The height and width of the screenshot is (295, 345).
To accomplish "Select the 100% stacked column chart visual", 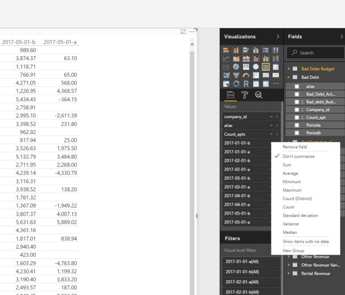I will pyautogui.click(x=275, y=50).
